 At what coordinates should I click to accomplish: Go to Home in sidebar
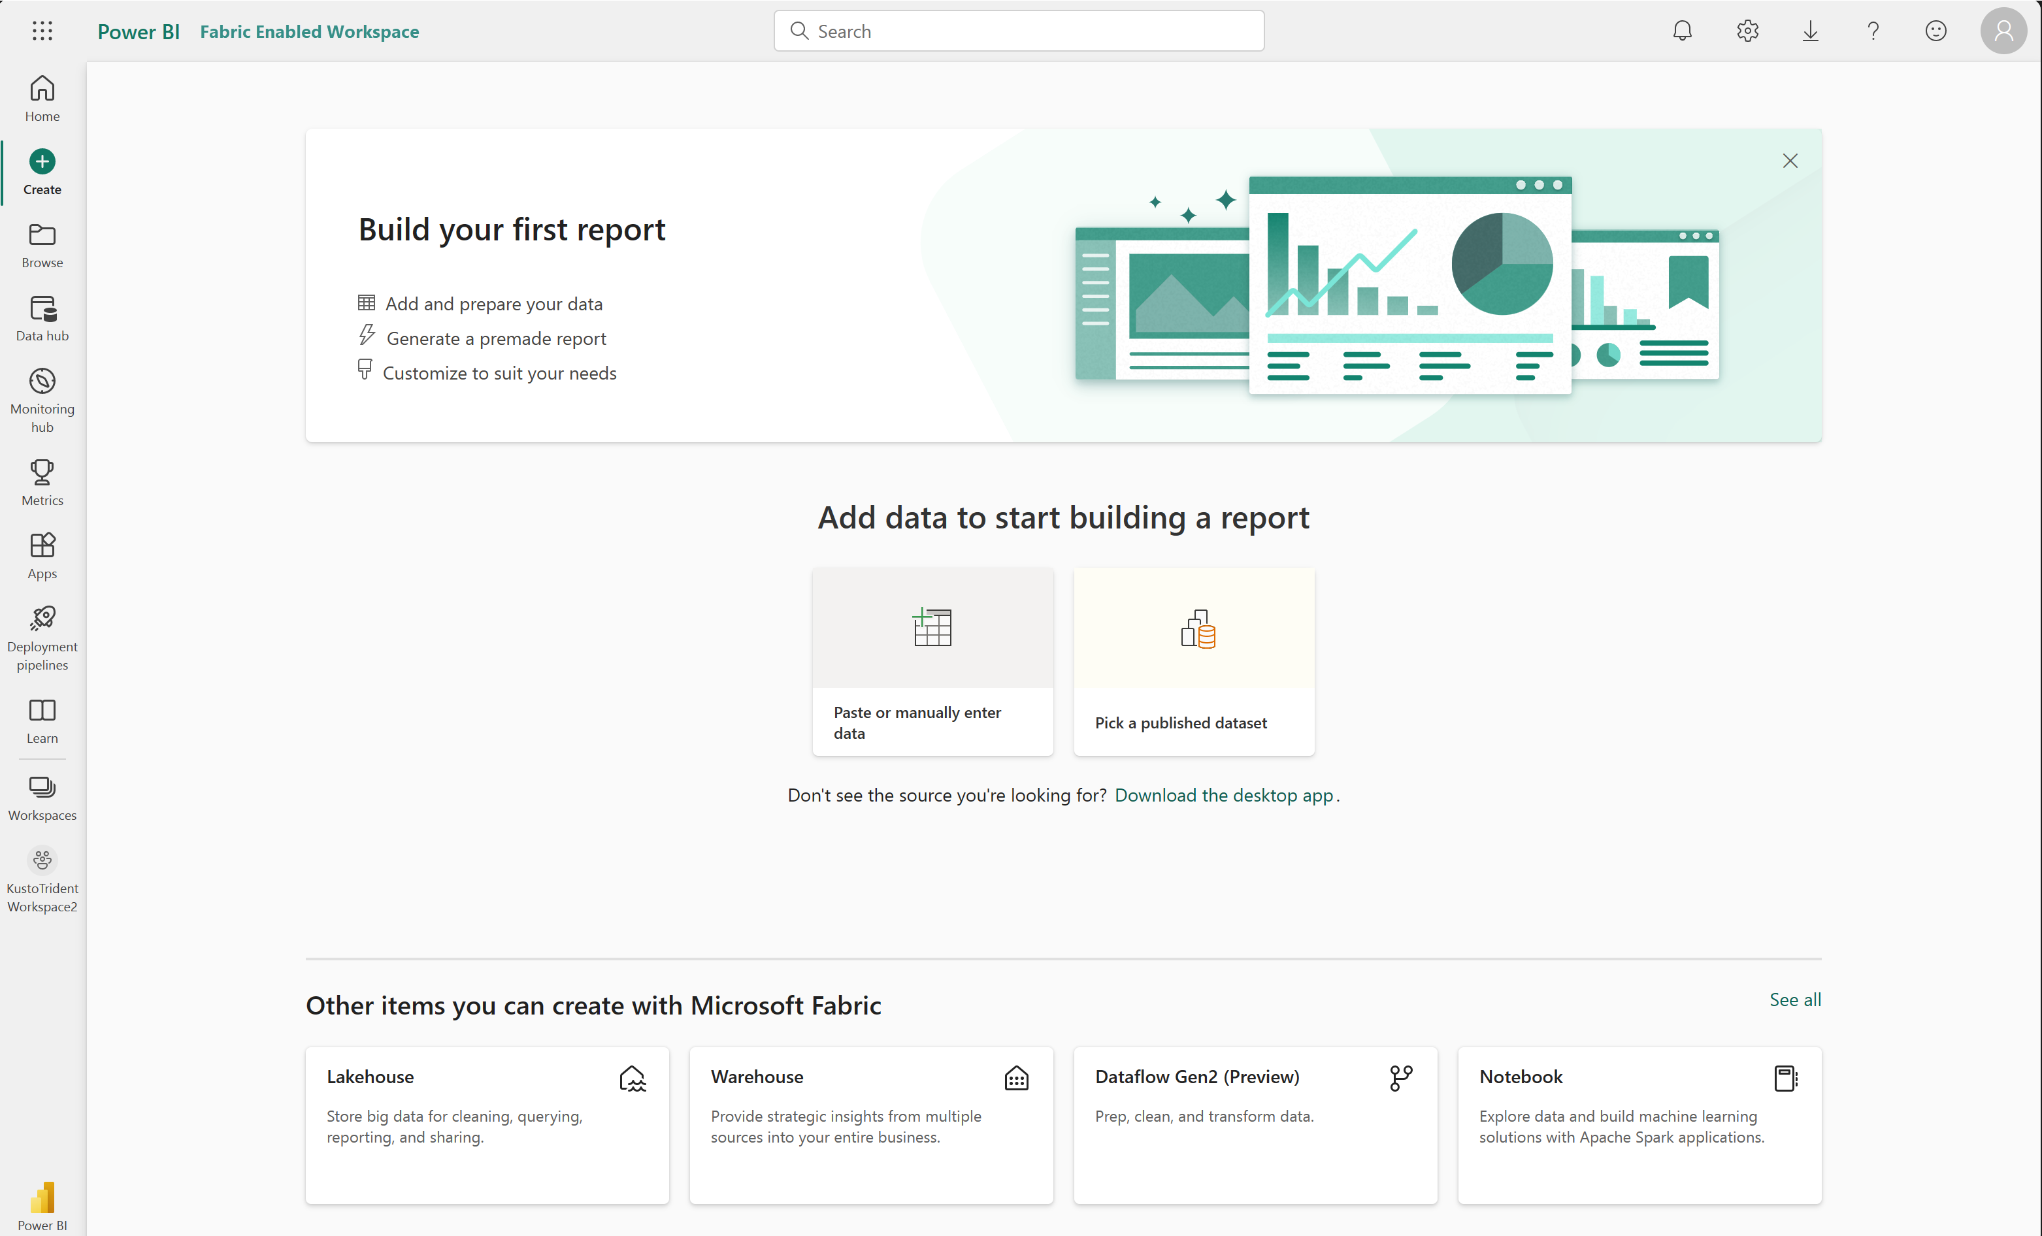[x=42, y=99]
